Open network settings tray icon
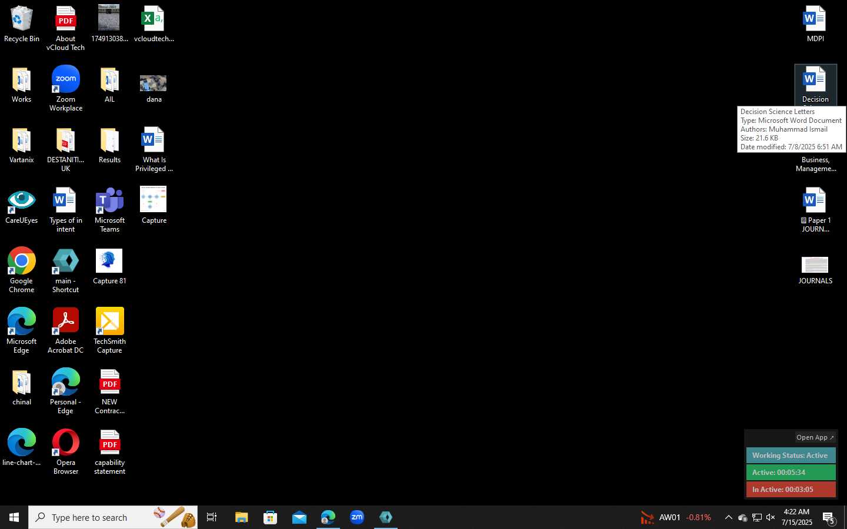Viewport: 847px width, 529px height. pos(756,517)
